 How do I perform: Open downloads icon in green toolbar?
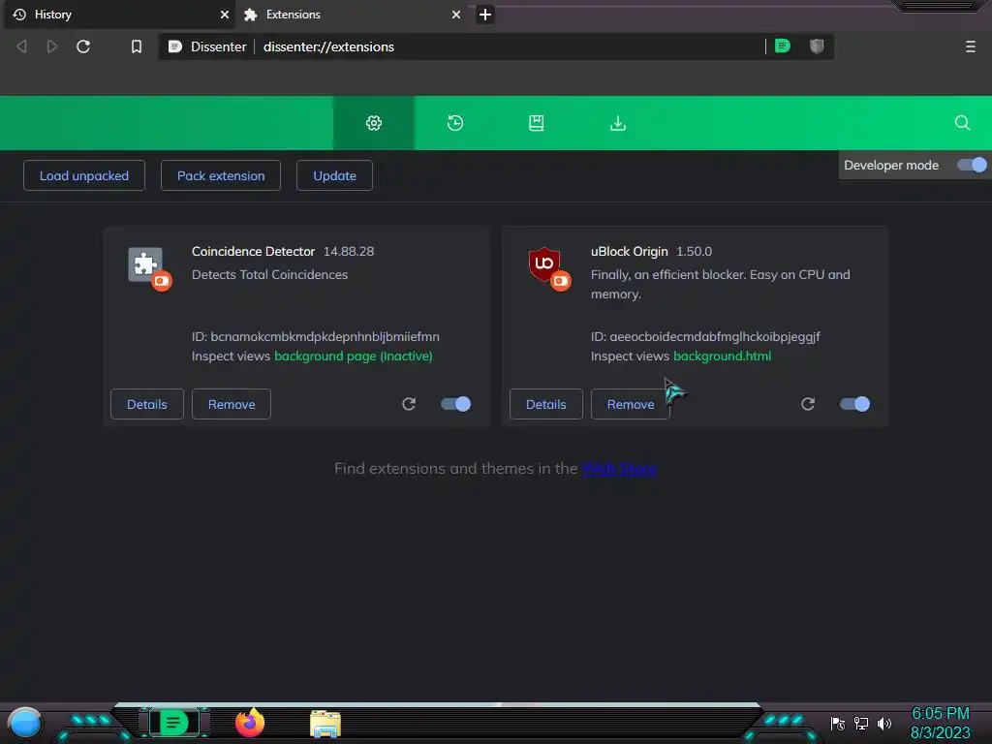point(617,123)
